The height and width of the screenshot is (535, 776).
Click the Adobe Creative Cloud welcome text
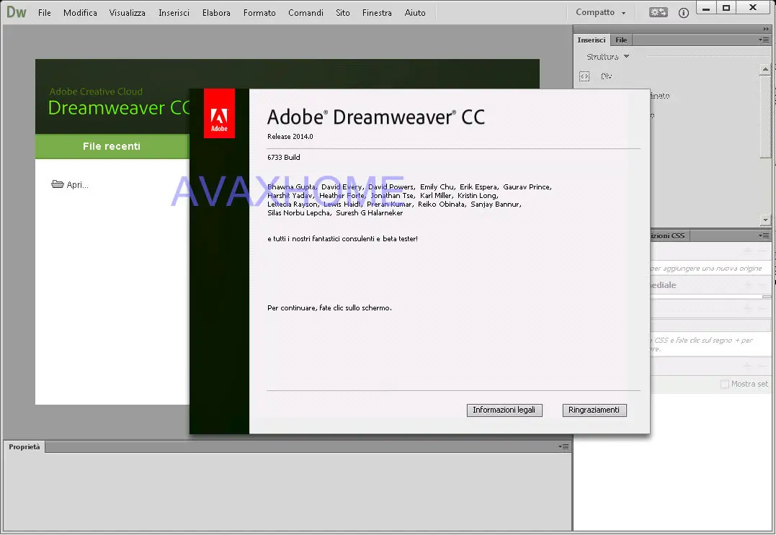[96, 91]
